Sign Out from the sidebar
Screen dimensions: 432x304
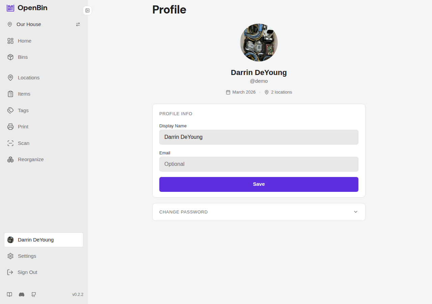pos(27,272)
